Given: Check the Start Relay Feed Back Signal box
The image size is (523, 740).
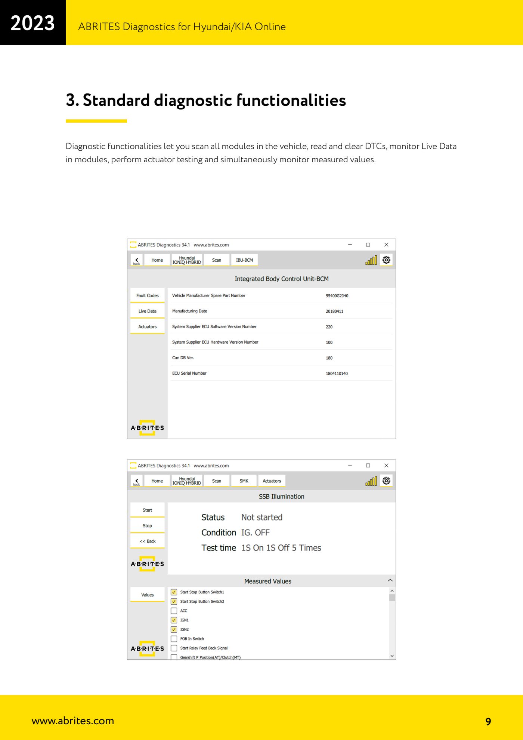Looking at the screenshot, I should tap(174, 648).
